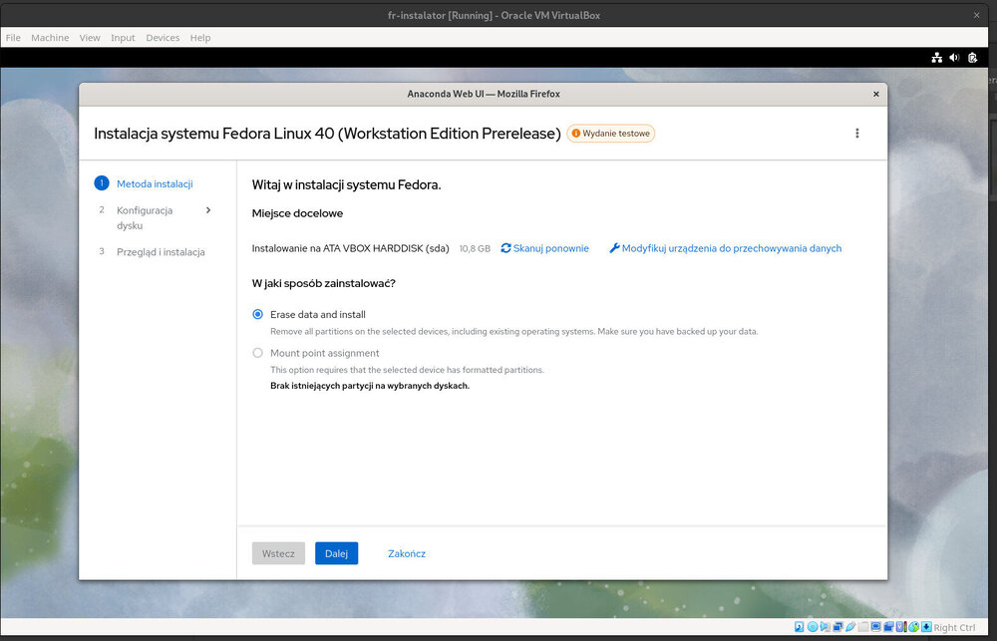Select the 'Mount point assignment' radio button
This screenshot has height=641, width=997.
(x=258, y=353)
